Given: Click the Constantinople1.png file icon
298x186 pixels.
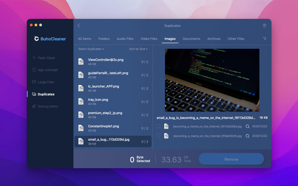Looking at the screenshot, I should click(x=81, y=128).
